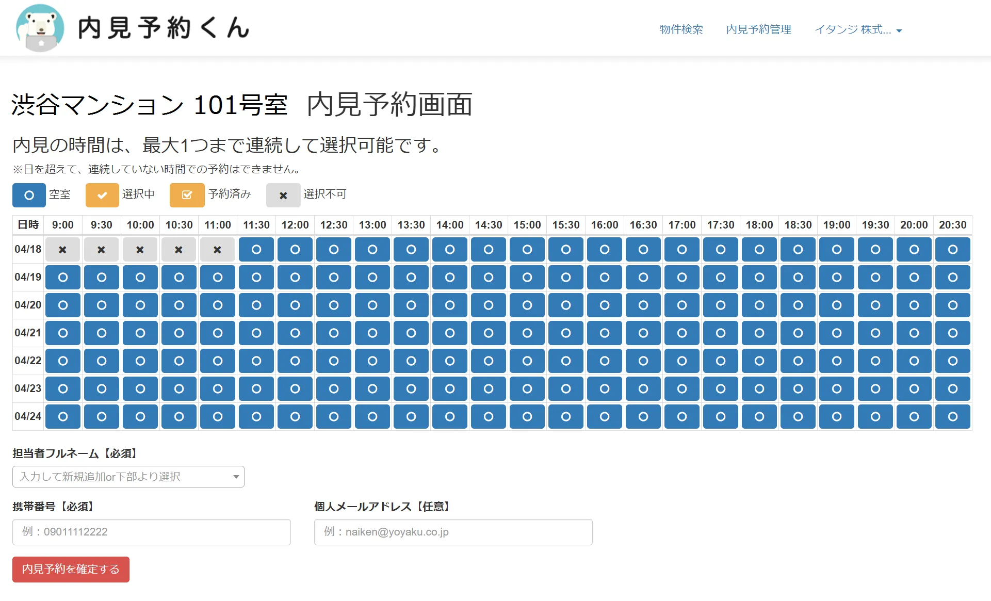The width and height of the screenshot is (991, 601).
Task: Open the 物件検索 menu item
Action: click(x=681, y=30)
